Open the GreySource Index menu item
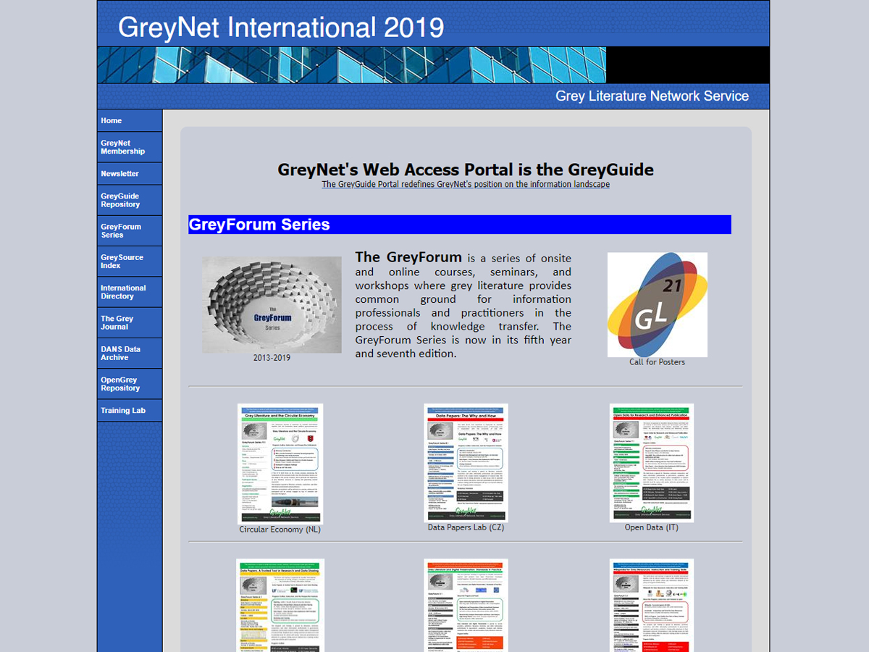The width and height of the screenshot is (869, 652). 122,262
